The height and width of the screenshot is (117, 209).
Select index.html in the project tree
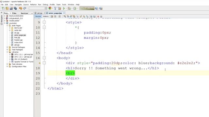(x=18, y=43)
